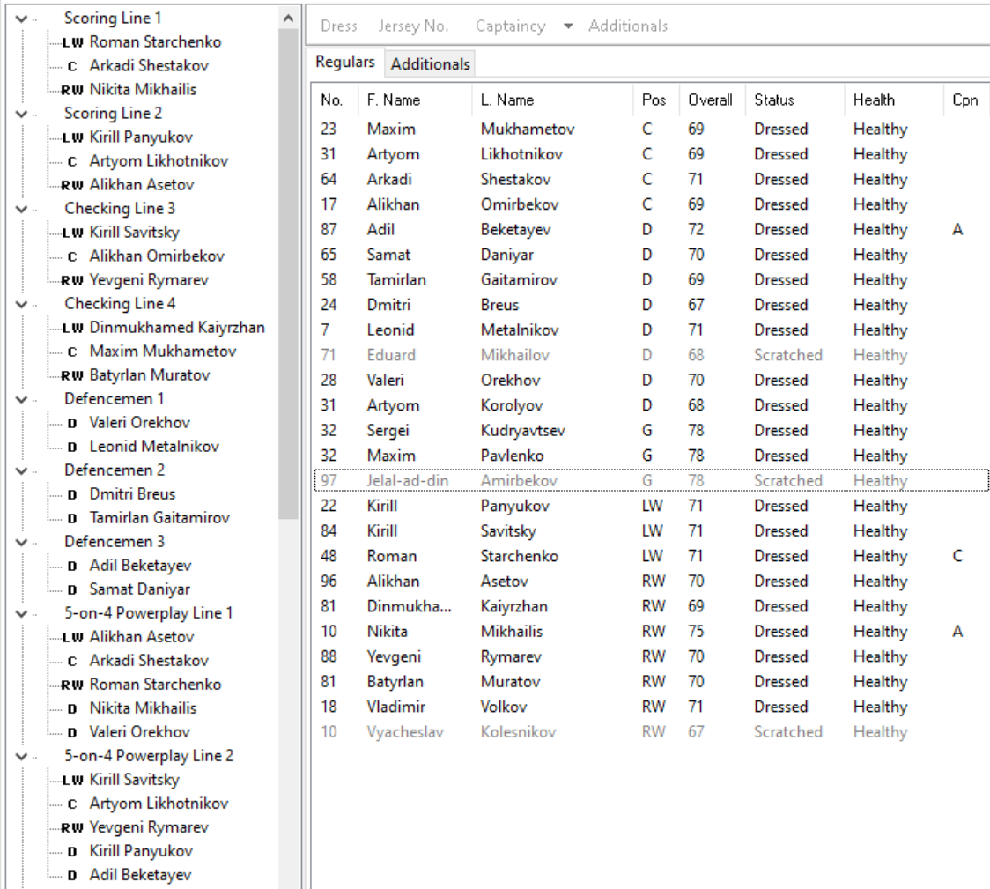Image resolution: width=990 pixels, height=889 pixels.
Task: Select the Regulars tab
Action: coord(344,62)
